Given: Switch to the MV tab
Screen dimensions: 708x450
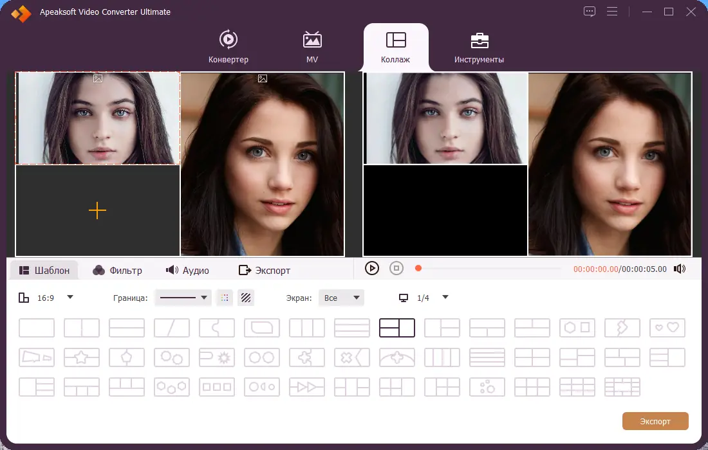Looking at the screenshot, I should pyautogui.click(x=312, y=47).
